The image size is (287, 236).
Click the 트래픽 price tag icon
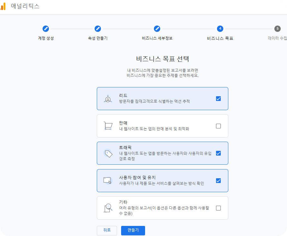[108, 153]
